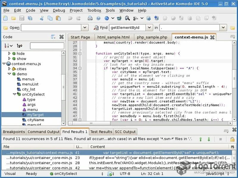Collapse the context-menu.js tree node

point(4,64)
